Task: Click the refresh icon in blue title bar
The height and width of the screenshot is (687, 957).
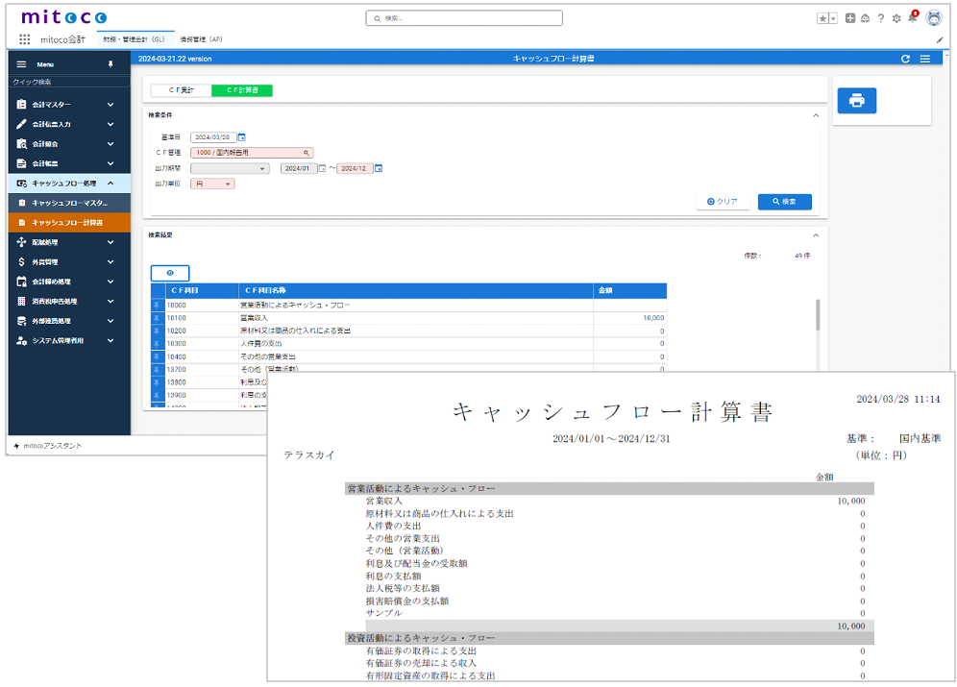Action: [906, 59]
